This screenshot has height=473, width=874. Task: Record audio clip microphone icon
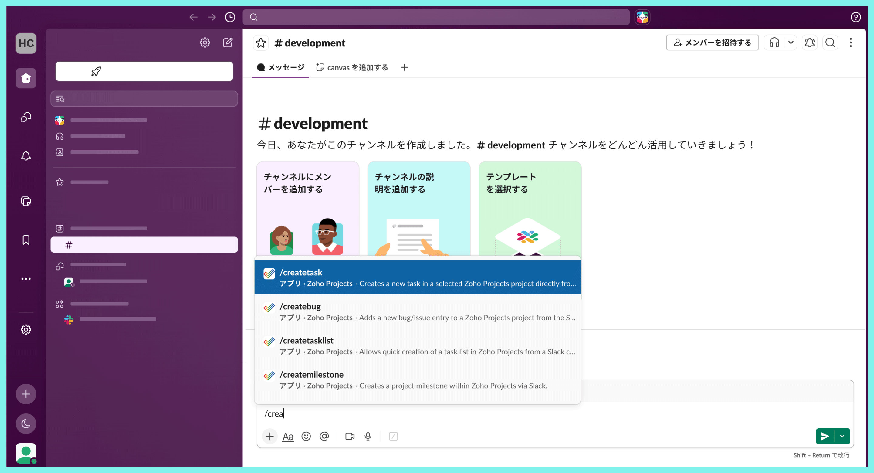pos(368,436)
